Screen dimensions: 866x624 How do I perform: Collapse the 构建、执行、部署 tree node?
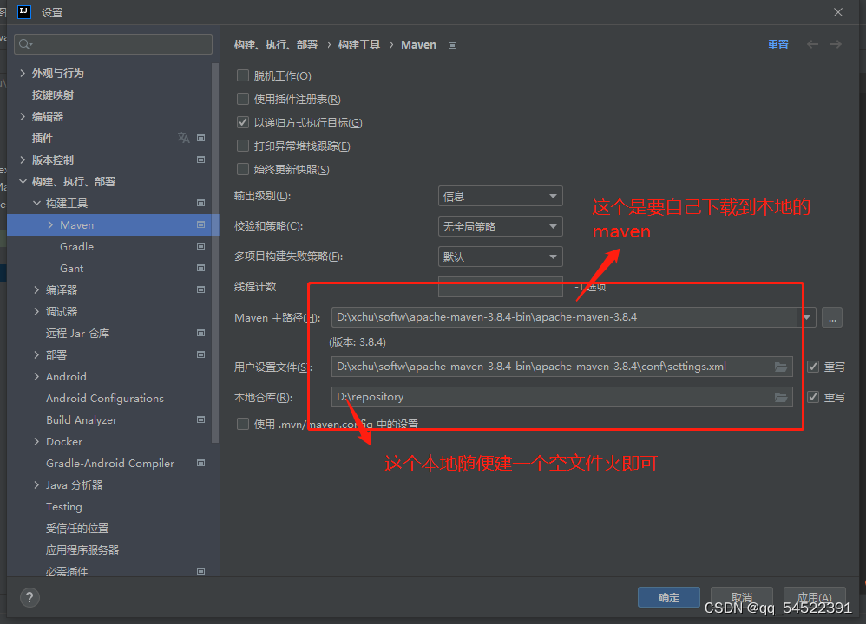(x=23, y=181)
